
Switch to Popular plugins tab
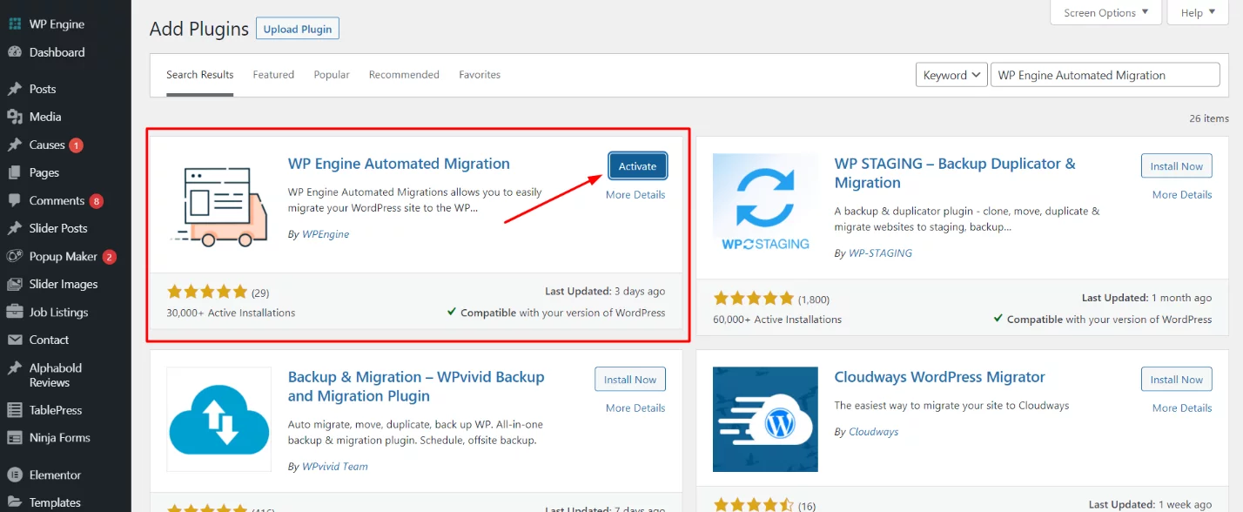click(332, 75)
